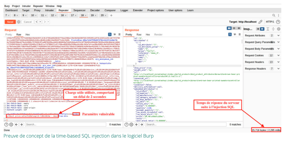Screen dimensions: 285x141
Task: Edit target with the pencil icon
Action: click(x=260, y=22)
